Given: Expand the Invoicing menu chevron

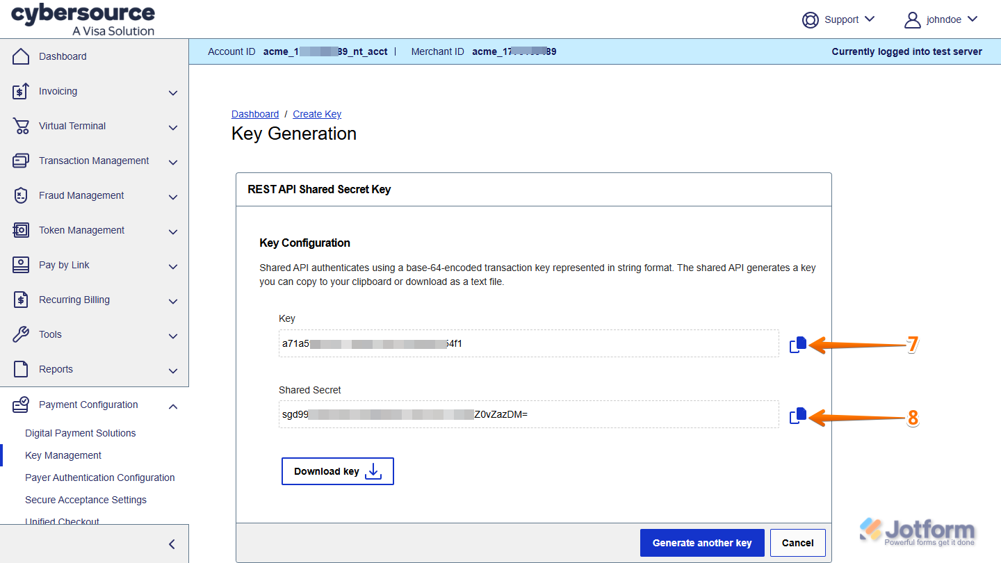Looking at the screenshot, I should tap(173, 92).
